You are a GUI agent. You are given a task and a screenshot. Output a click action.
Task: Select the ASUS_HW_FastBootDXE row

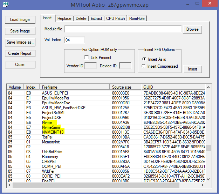click(106, 107)
